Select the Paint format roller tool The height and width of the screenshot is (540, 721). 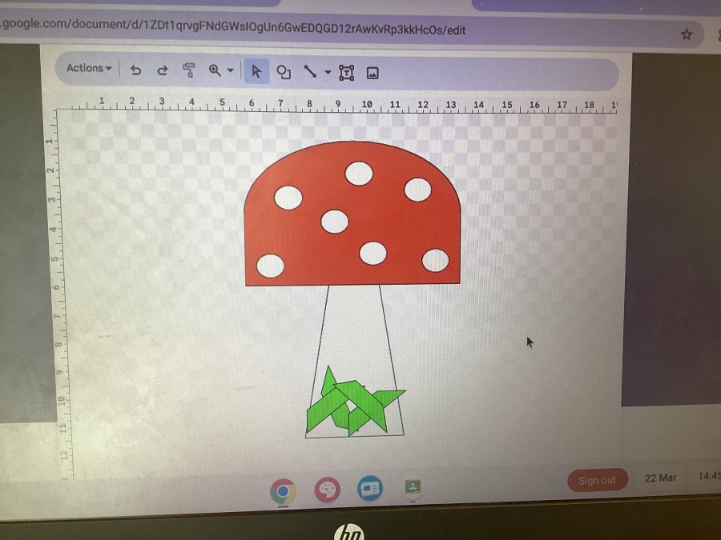pyautogui.click(x=189, y=71)
